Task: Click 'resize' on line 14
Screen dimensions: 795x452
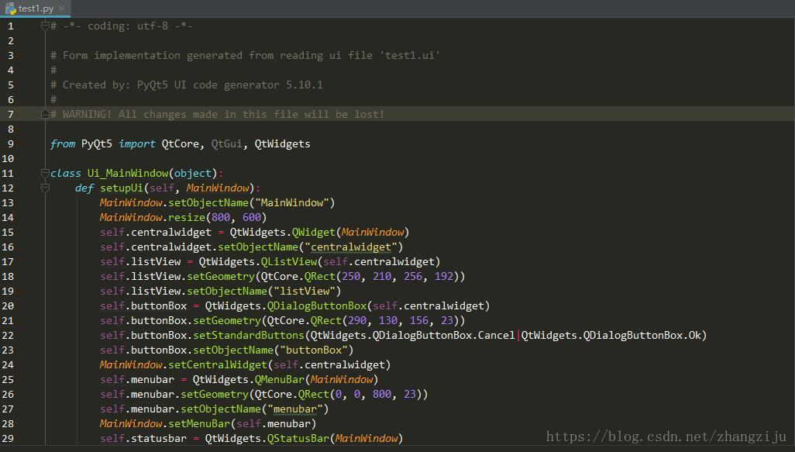Action: tap(187, 218)
